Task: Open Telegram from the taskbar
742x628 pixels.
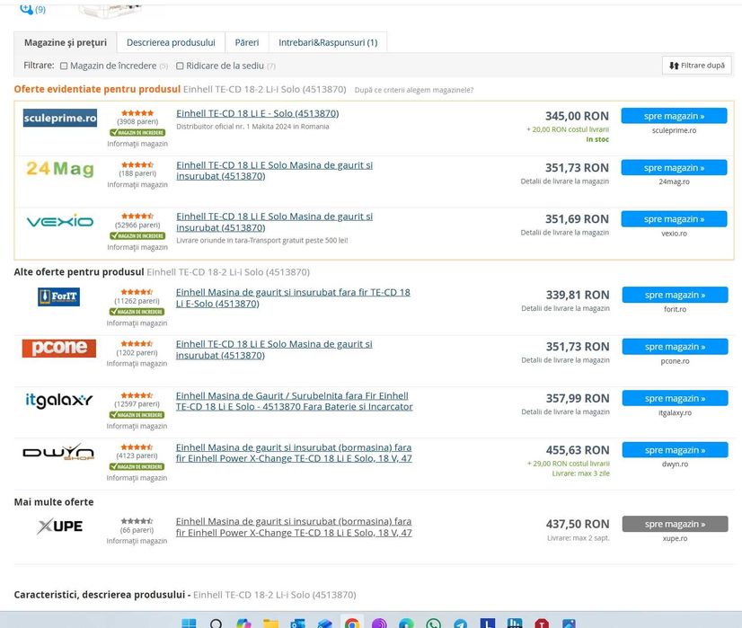Action: (x=460, y=624)
